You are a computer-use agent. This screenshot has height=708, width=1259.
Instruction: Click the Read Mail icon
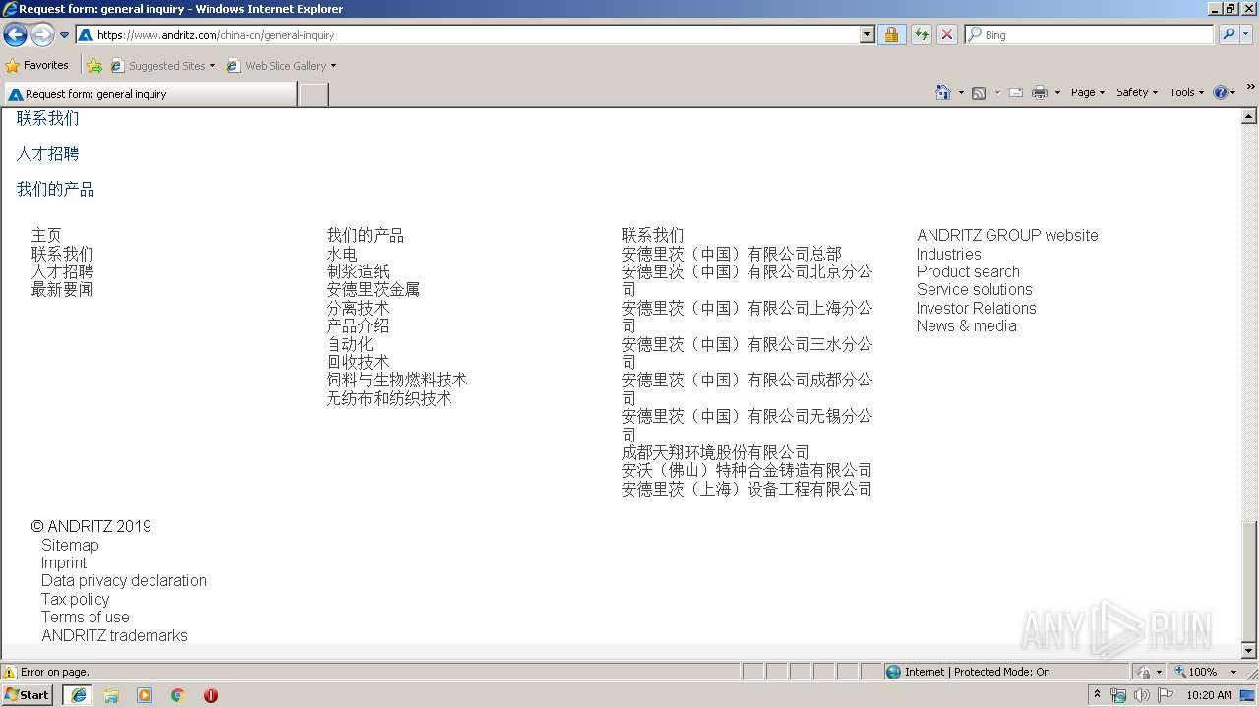click(1016, 92)
